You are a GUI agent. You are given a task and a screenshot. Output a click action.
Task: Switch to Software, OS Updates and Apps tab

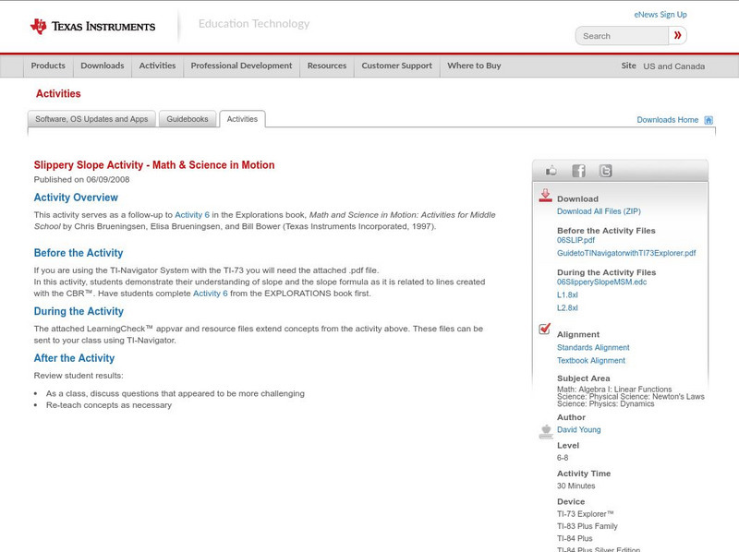click(x=91, y=119)
